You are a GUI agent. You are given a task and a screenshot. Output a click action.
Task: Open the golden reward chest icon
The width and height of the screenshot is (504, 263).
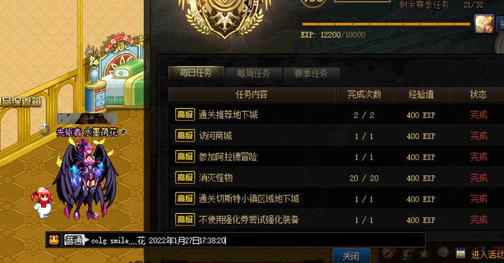tap(484, 24)
